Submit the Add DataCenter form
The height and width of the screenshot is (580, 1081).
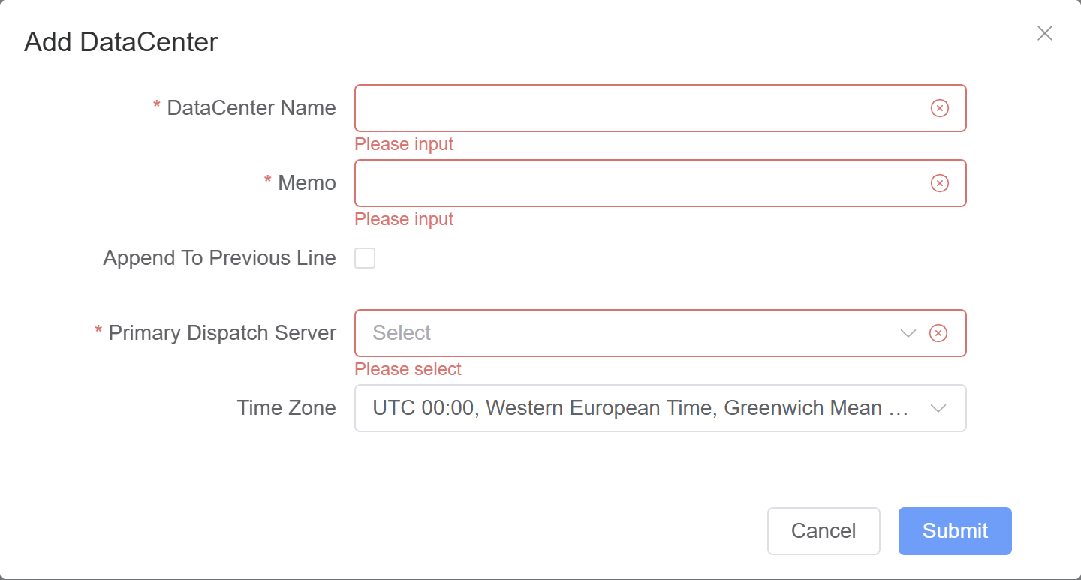(955, 531)
